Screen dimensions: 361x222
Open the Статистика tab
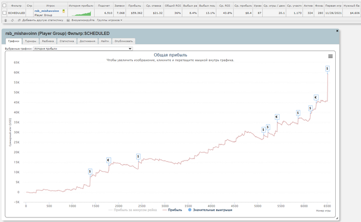pyautogui.click(x=67, y=41)
